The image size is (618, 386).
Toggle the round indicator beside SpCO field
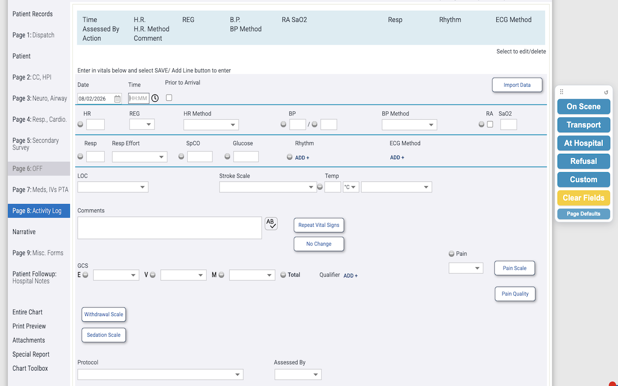point(182,156)
